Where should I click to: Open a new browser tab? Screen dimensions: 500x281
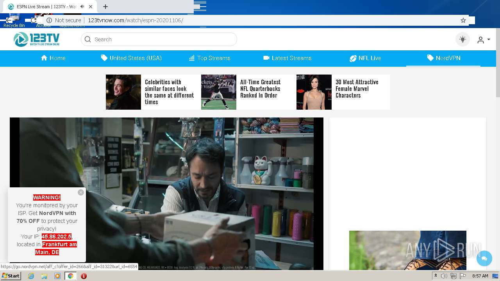(x=105, y=7)
